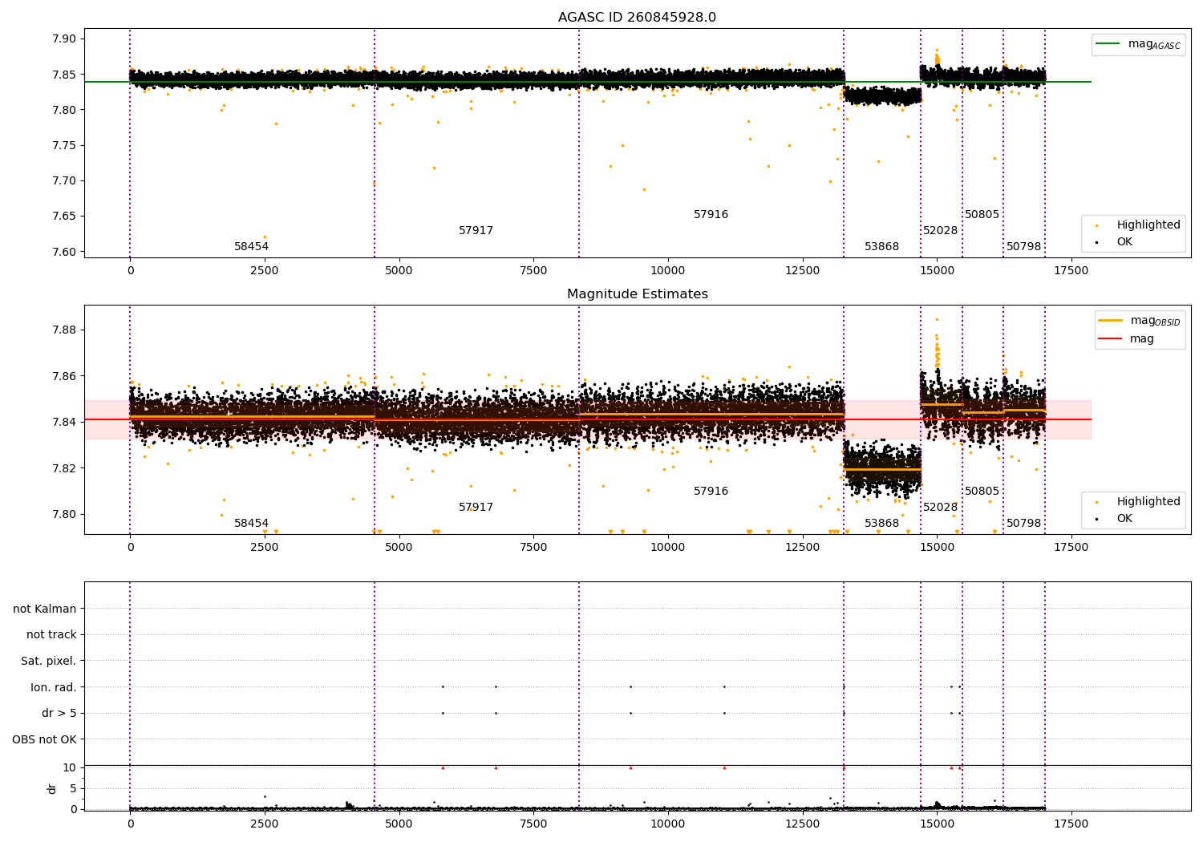
Task: Click obsid label 58454 in Magnitude Estimates plot
Action: 251,523
